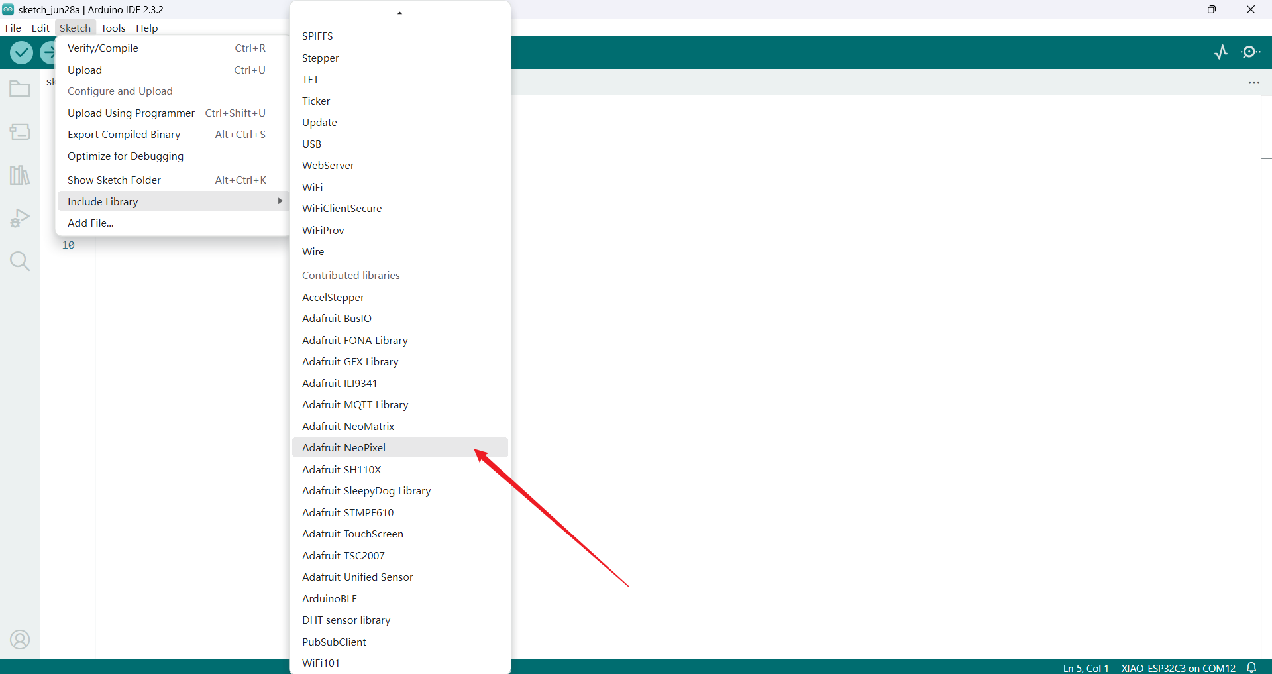Select Upload in the Sketch menu
The height and width of the screenshot is (674, 1272).
pos(172,70)
